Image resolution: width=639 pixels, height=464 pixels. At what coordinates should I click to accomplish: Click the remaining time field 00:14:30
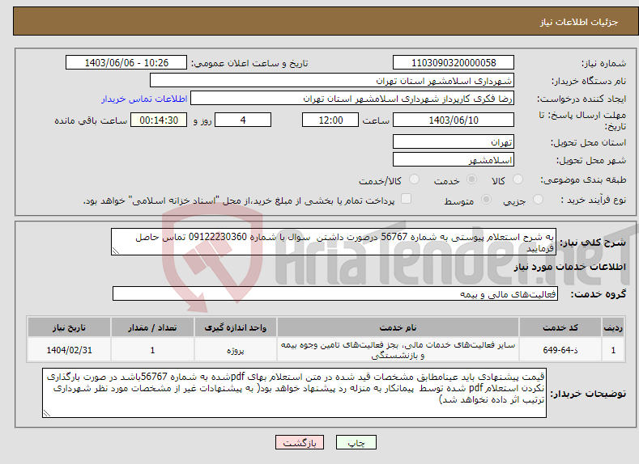click(x=159, y=120)
